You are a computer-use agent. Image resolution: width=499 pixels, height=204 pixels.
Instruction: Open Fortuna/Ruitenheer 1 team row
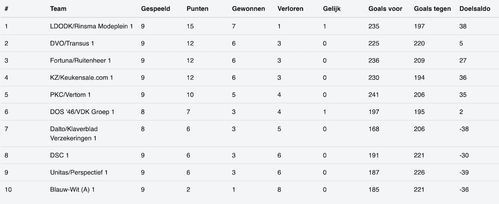pyautogui.click(x=80, y=60)
